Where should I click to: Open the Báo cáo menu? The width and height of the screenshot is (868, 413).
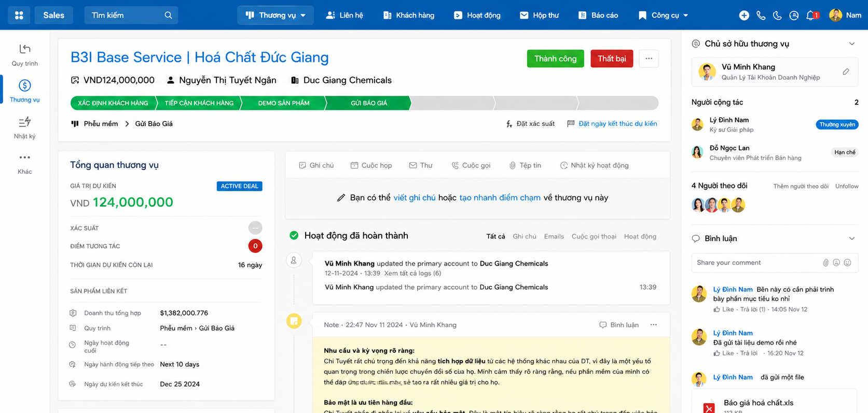click(598, 15)
